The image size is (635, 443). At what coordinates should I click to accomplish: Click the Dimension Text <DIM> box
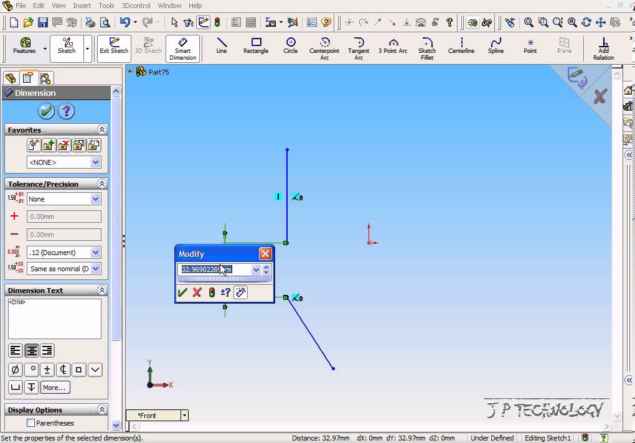click(55, 319)
